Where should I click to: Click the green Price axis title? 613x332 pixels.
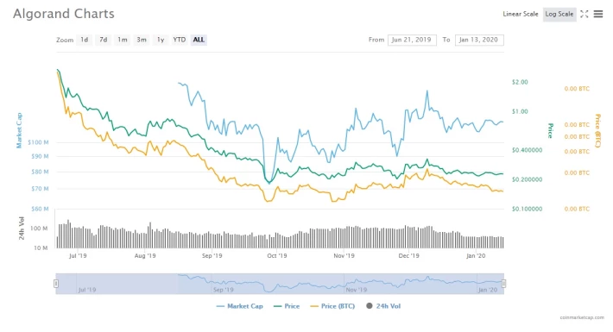(550, 130)
